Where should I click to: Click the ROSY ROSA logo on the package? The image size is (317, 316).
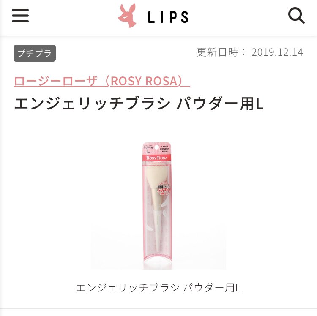point(157,158)
